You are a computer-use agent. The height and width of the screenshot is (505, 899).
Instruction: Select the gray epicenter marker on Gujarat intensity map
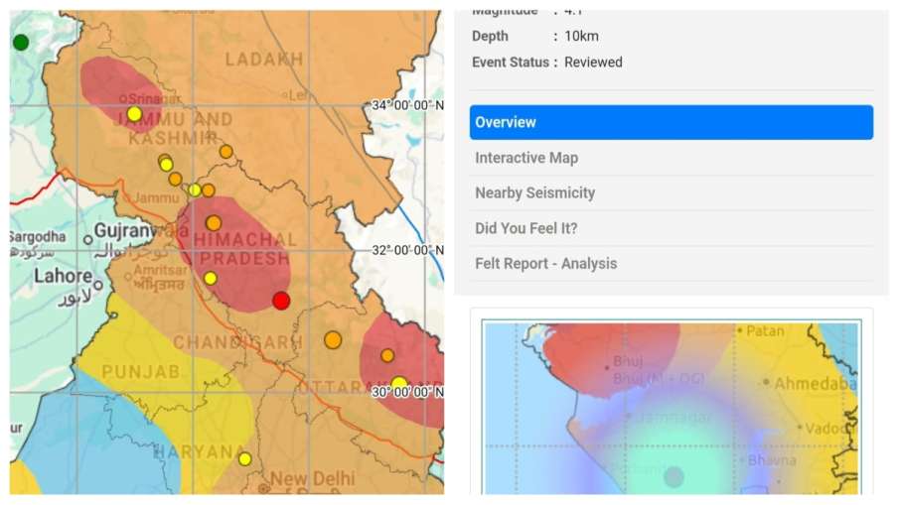674,476
